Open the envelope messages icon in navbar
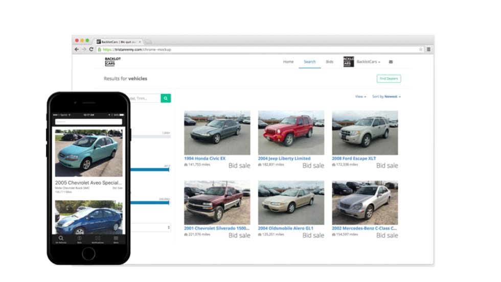Viewport: 501px width, 282px height. [x=391, y=62]
